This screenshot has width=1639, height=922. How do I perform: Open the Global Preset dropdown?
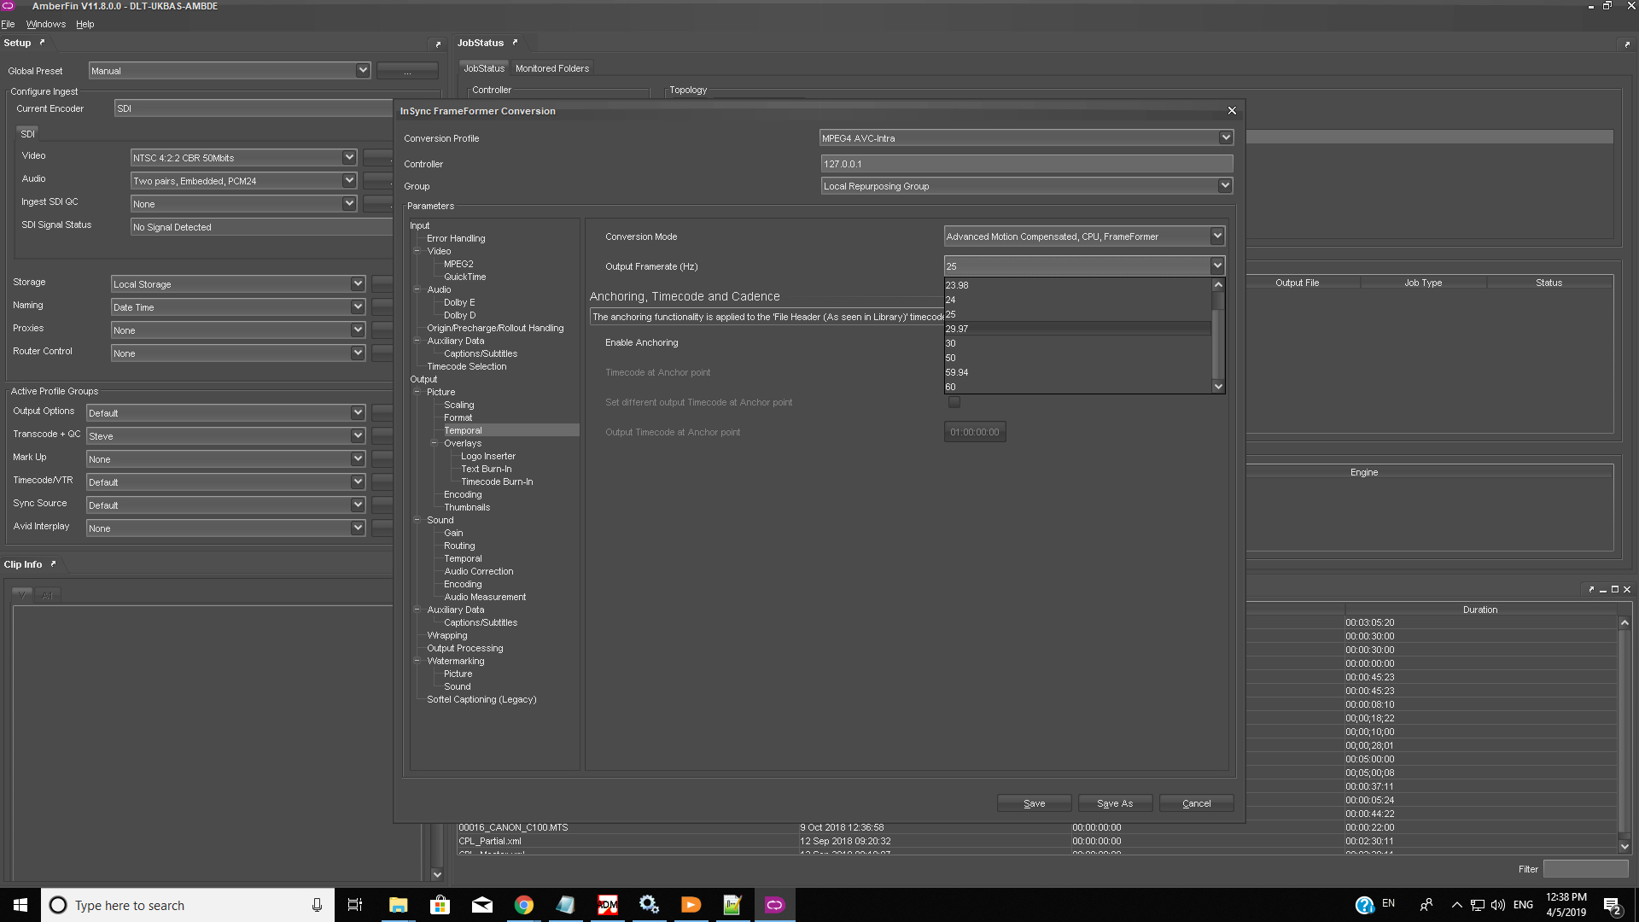(363, 70)
